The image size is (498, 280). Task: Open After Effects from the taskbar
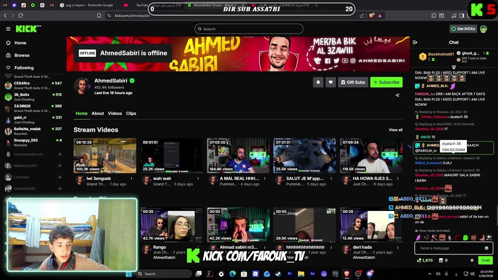point(312,274)
